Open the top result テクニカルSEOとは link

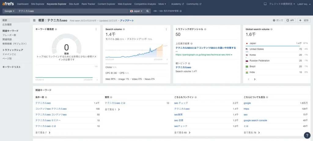click(x=206, y=48)
